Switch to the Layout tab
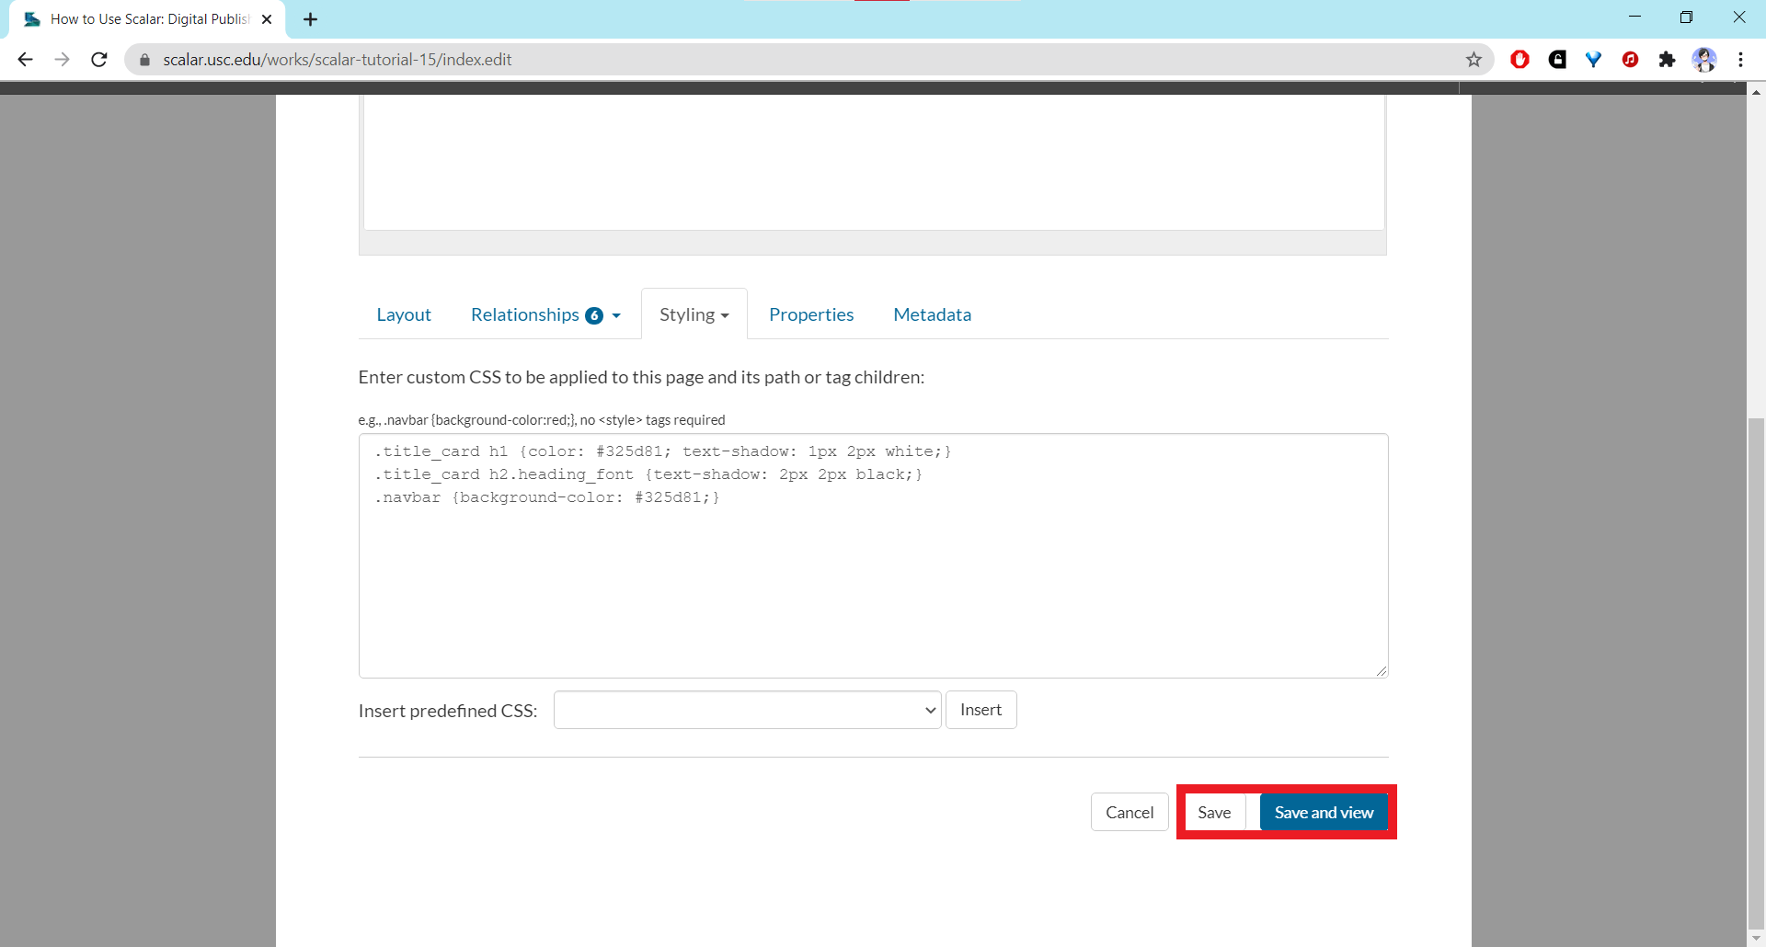 coord(404,314)
